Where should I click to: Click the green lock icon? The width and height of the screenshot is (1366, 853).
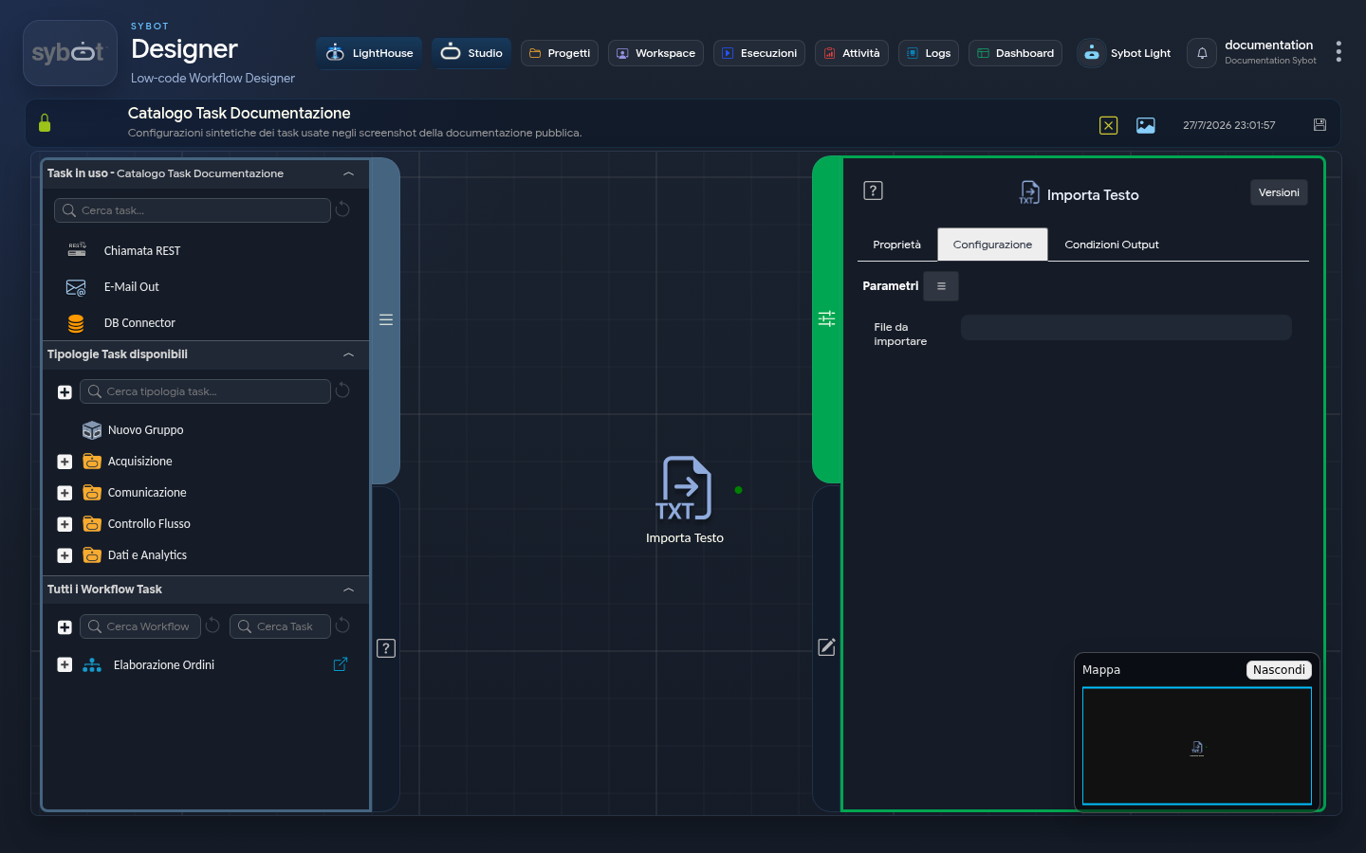pos(45,123)
